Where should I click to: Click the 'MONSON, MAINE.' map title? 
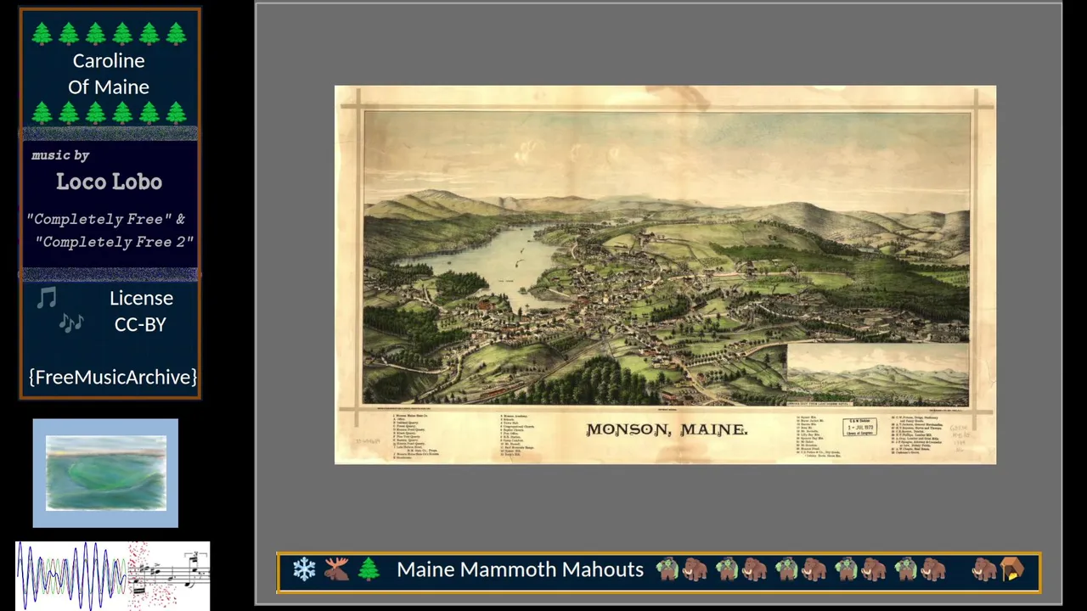[x=667, y=429]
